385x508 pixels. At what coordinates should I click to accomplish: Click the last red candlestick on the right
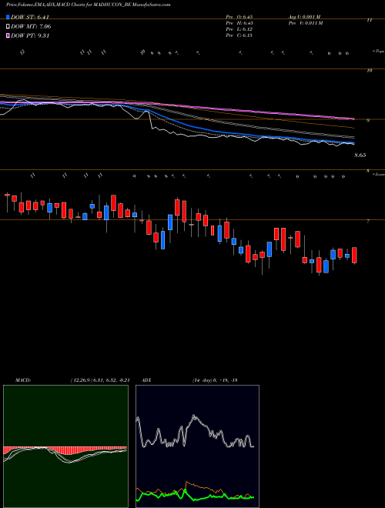354,256
